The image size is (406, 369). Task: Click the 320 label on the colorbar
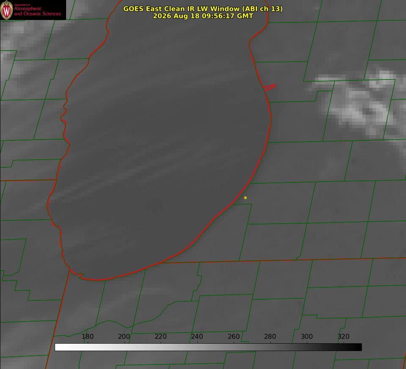pos(344,336)
